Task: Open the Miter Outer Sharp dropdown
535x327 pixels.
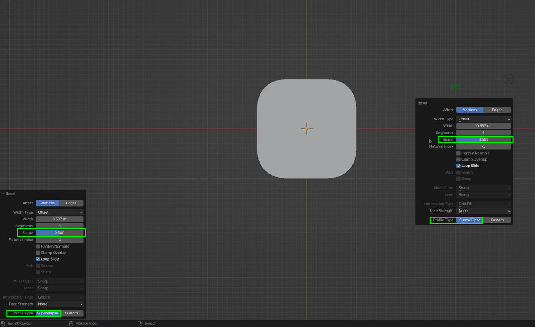Action: click(x=484, y=188)
